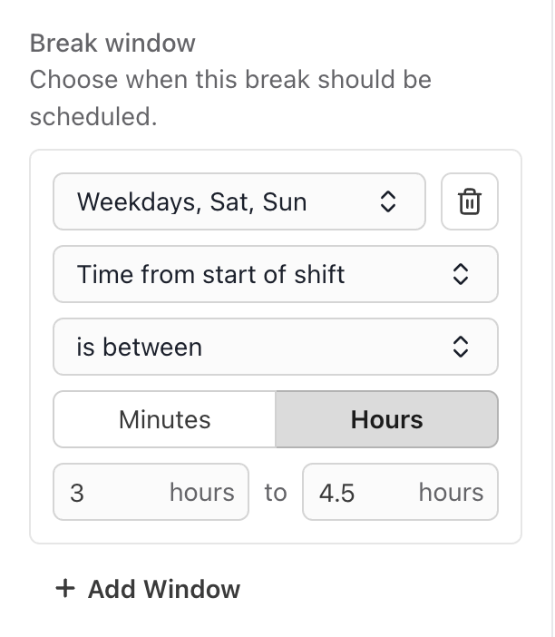Expand the Time from start of shift dropdown

click(x=276, y=274)
